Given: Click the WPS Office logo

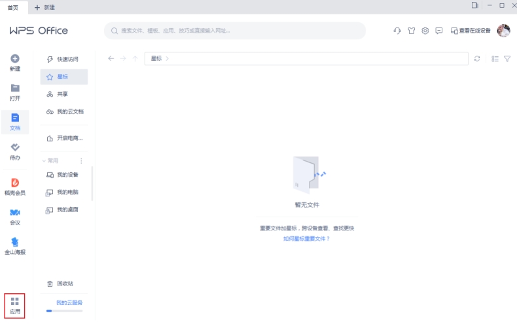Looking at the screenshot, I should point(39,31).
